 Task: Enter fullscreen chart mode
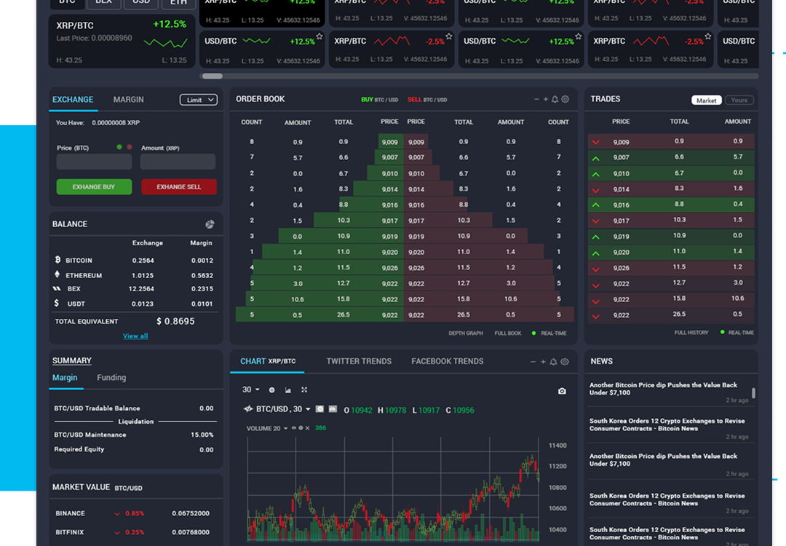[x=303, y=389]
